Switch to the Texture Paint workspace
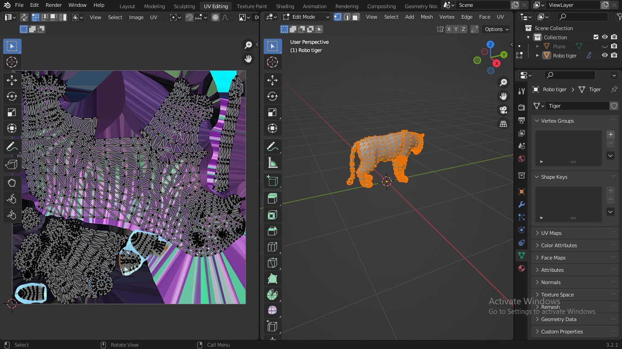This screenshot has height=349, width=622. pyautogui.click(x=252, y=6)
